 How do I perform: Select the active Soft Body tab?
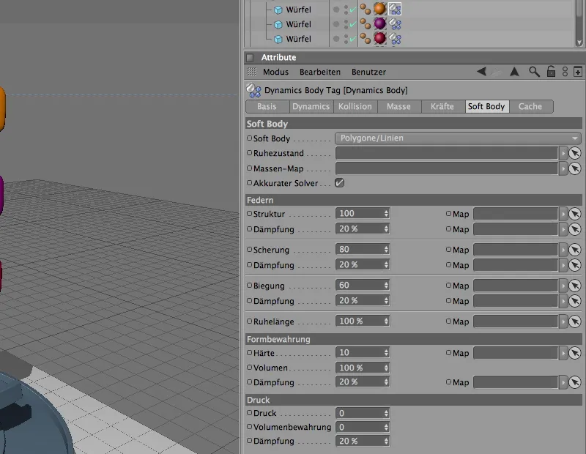click(486, 106)
